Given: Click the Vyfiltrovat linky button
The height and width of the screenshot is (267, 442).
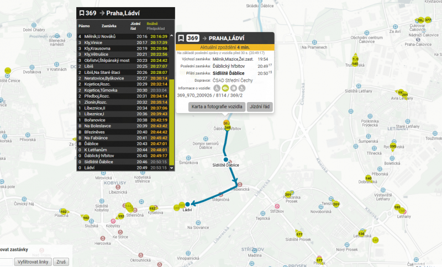Looking at the screenshot, I should click(x=33, y=261).
